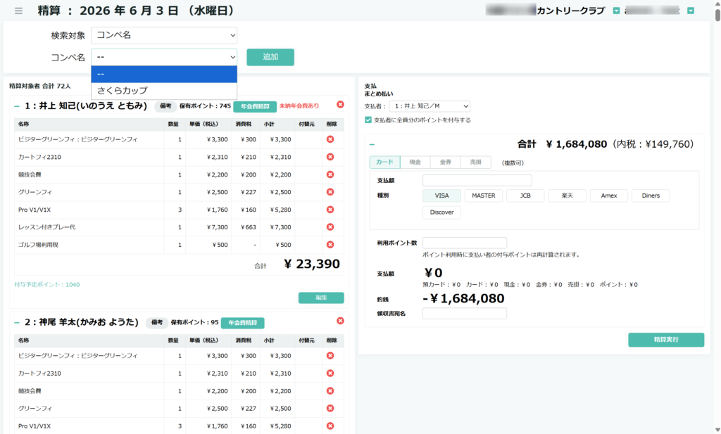721x434 pixels.
Task: Delete 競技会費 row for 井上 知己
Action: (x=330, y=174)
